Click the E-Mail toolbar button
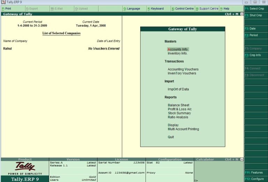This screenshot has height=182, width=268. tap(62, 8)
